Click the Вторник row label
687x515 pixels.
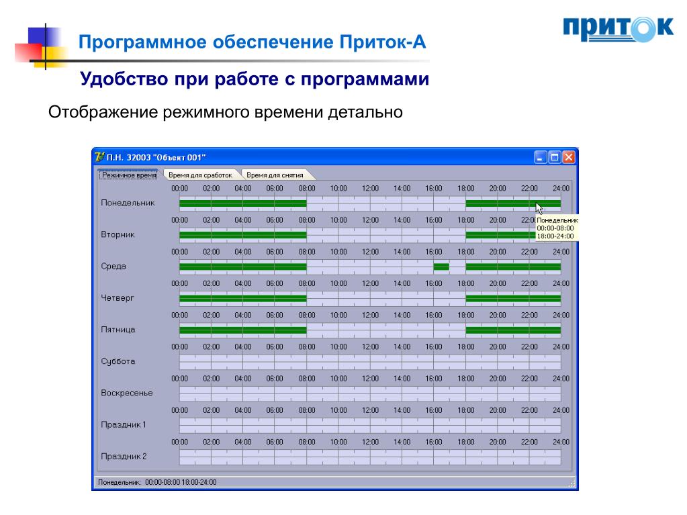[118, 235]
